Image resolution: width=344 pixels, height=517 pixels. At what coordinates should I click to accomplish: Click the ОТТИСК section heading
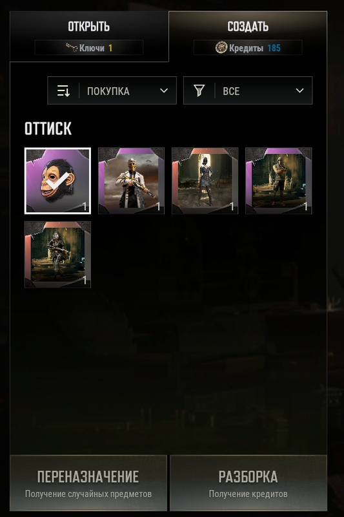click(x=48, y=129)
